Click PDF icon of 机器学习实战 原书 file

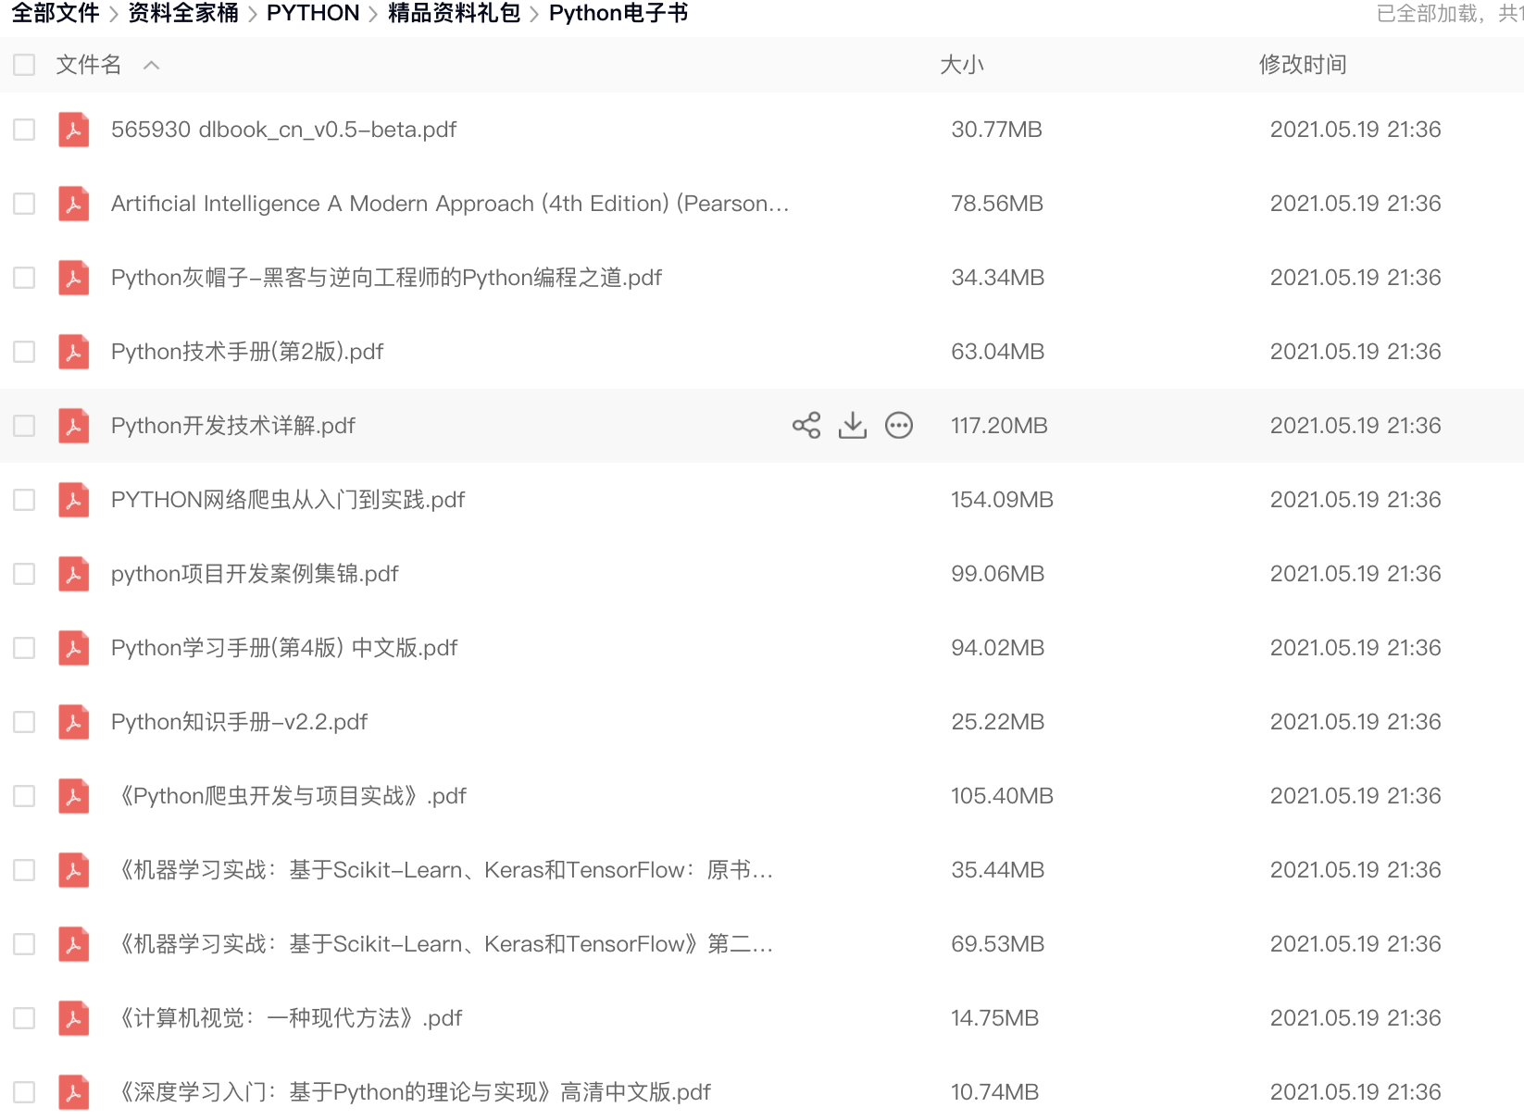[x=74, y=870]
